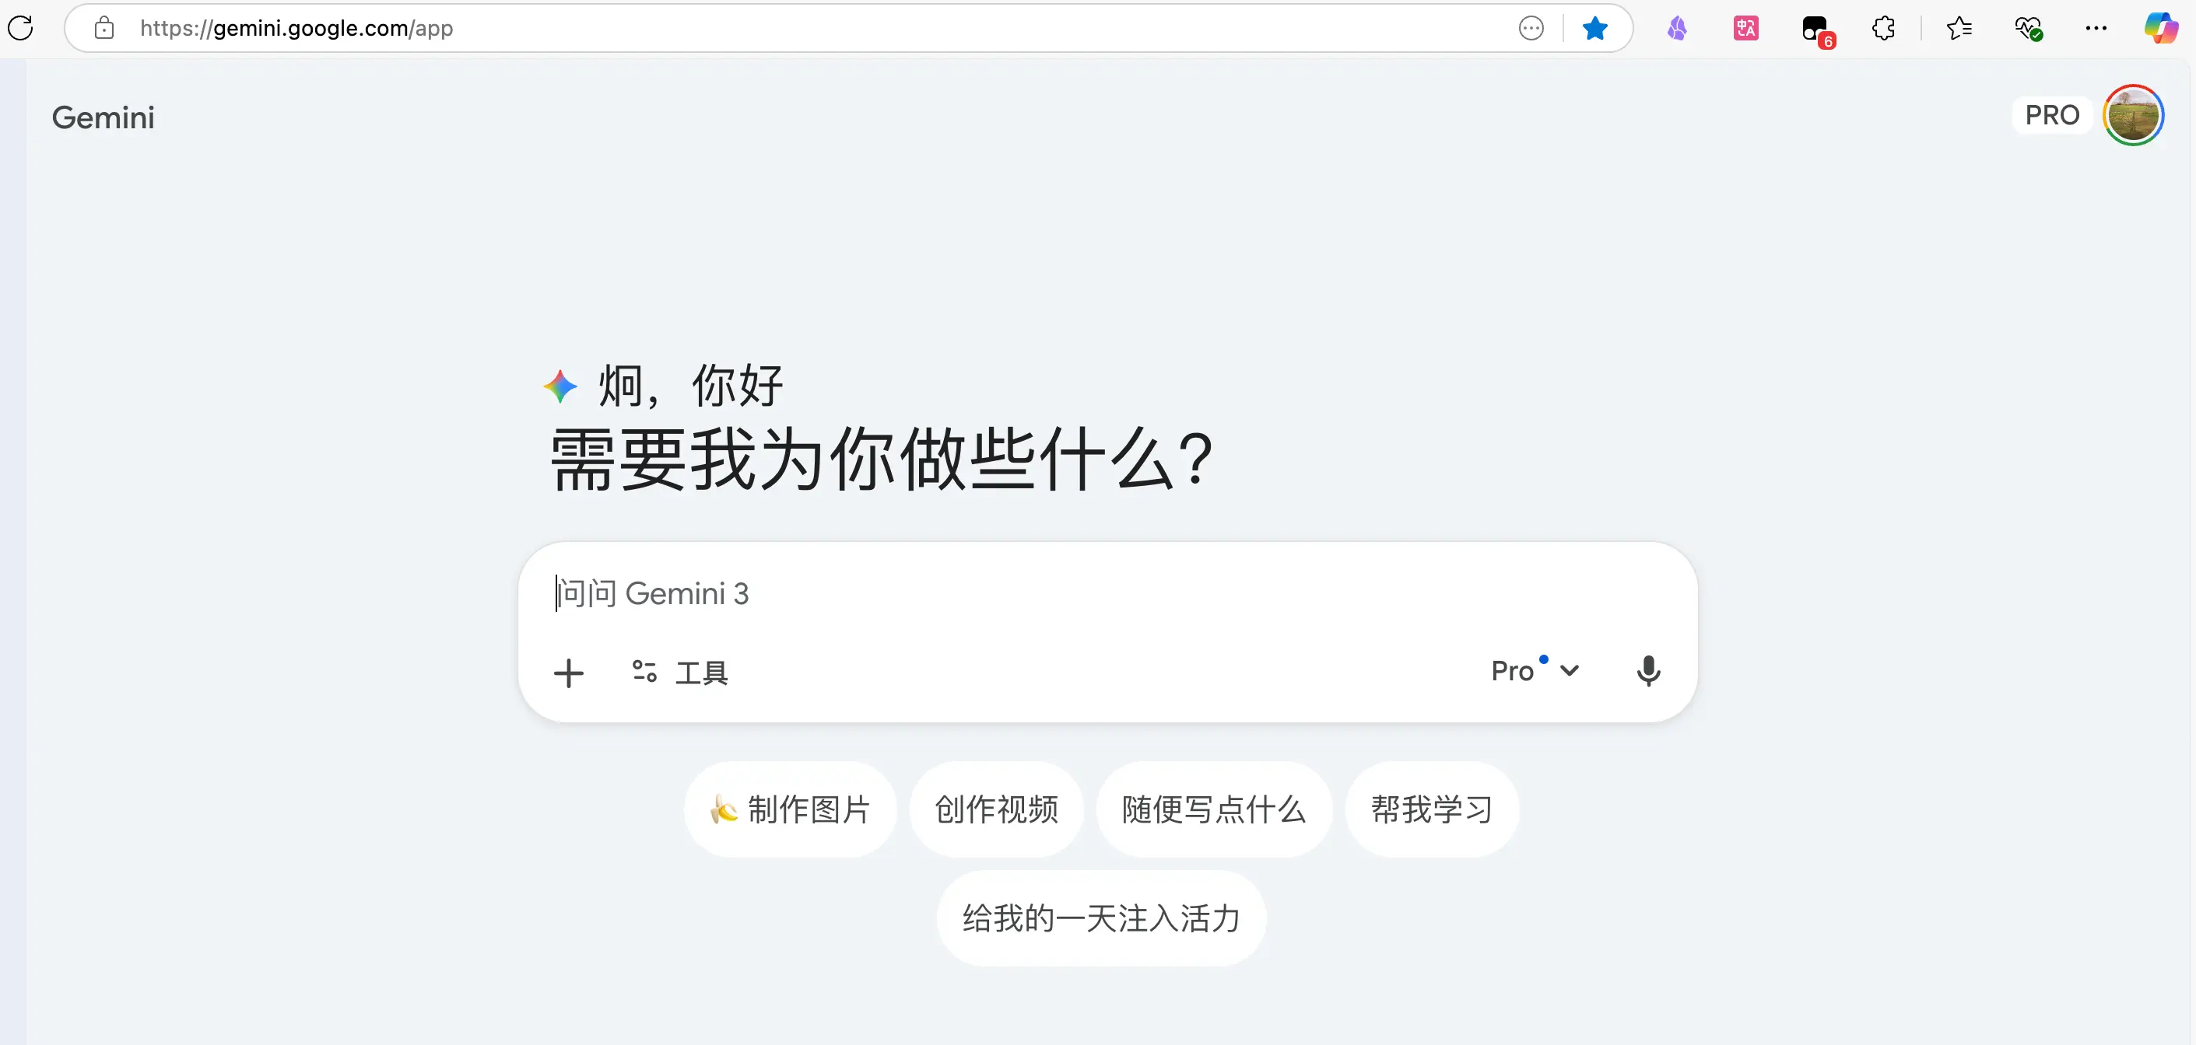Expand the Pro model selector dropdown

point(1535,671)
